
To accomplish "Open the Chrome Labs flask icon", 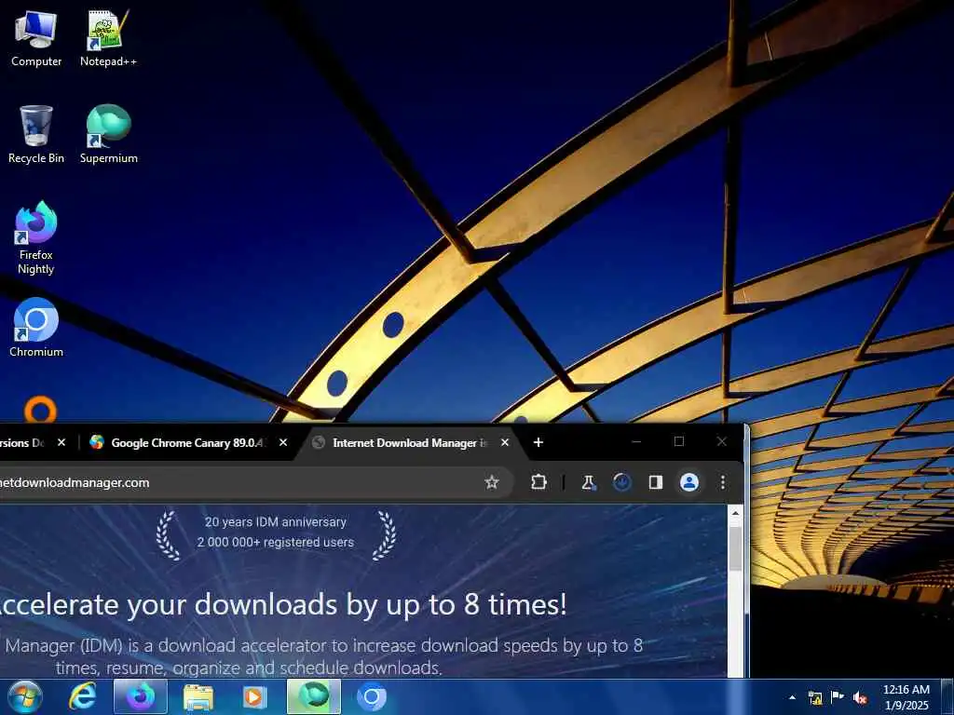I will click(x=588, y=482).
